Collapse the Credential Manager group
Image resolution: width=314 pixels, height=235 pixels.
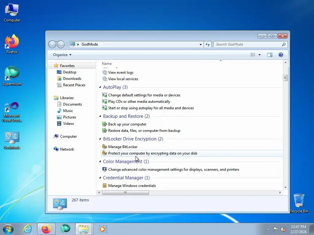(100, 178)
